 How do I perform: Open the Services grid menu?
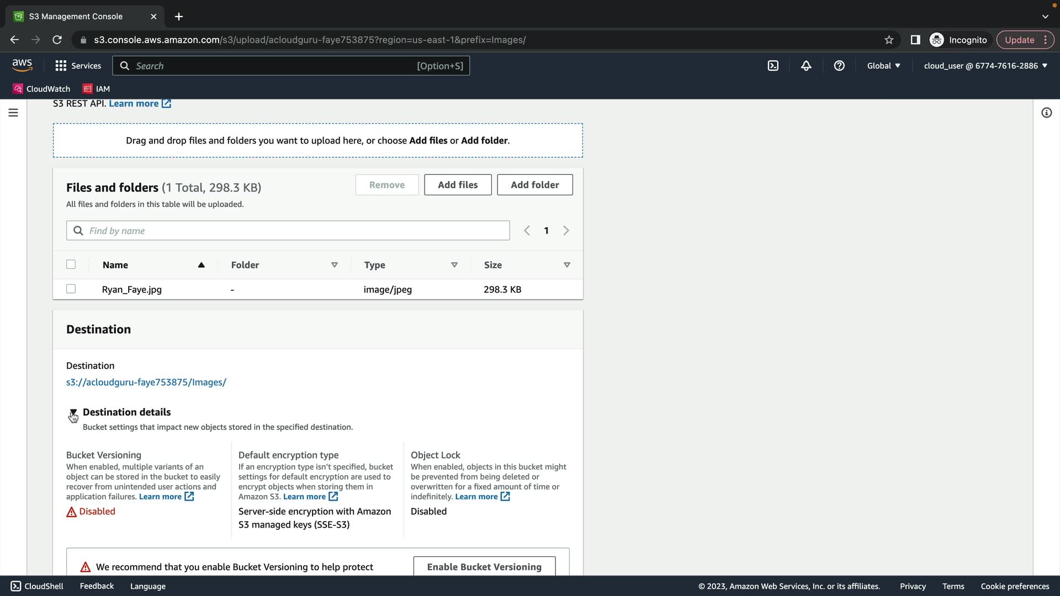(78, 66)
